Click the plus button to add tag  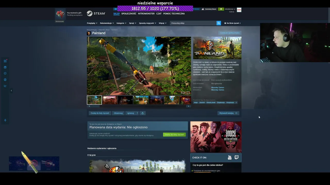click(x=236, y=103)
